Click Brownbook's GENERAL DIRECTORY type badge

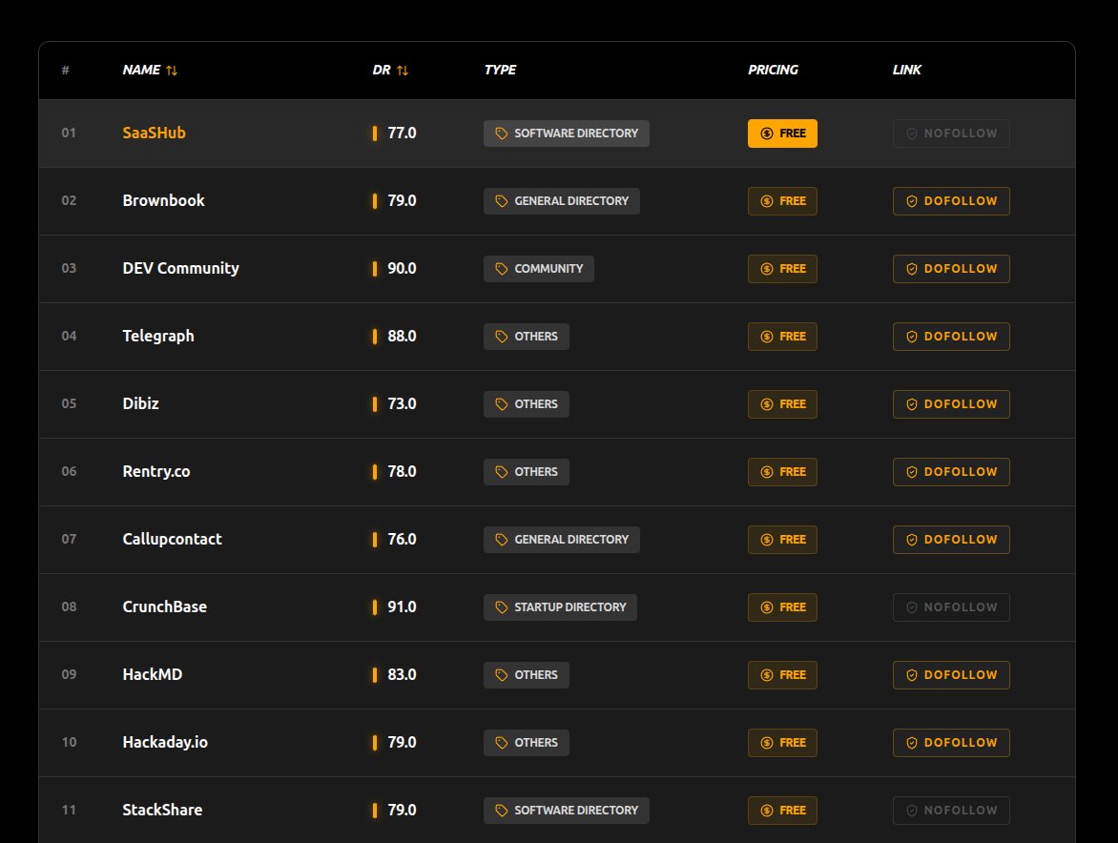[x=561, y=201]
